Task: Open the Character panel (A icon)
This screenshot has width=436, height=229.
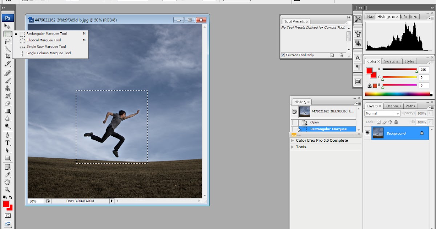Action: point(358,58)
